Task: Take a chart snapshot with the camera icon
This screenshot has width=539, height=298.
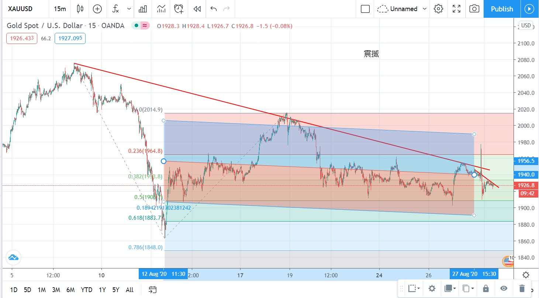Action: click(x=474, y=9)
